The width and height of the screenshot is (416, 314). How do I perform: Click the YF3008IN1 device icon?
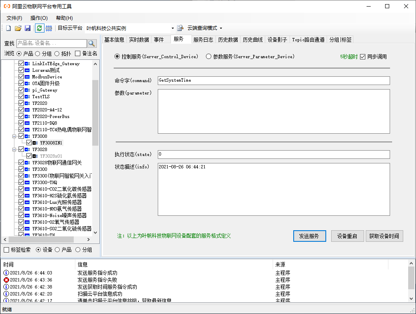[35, 143]
